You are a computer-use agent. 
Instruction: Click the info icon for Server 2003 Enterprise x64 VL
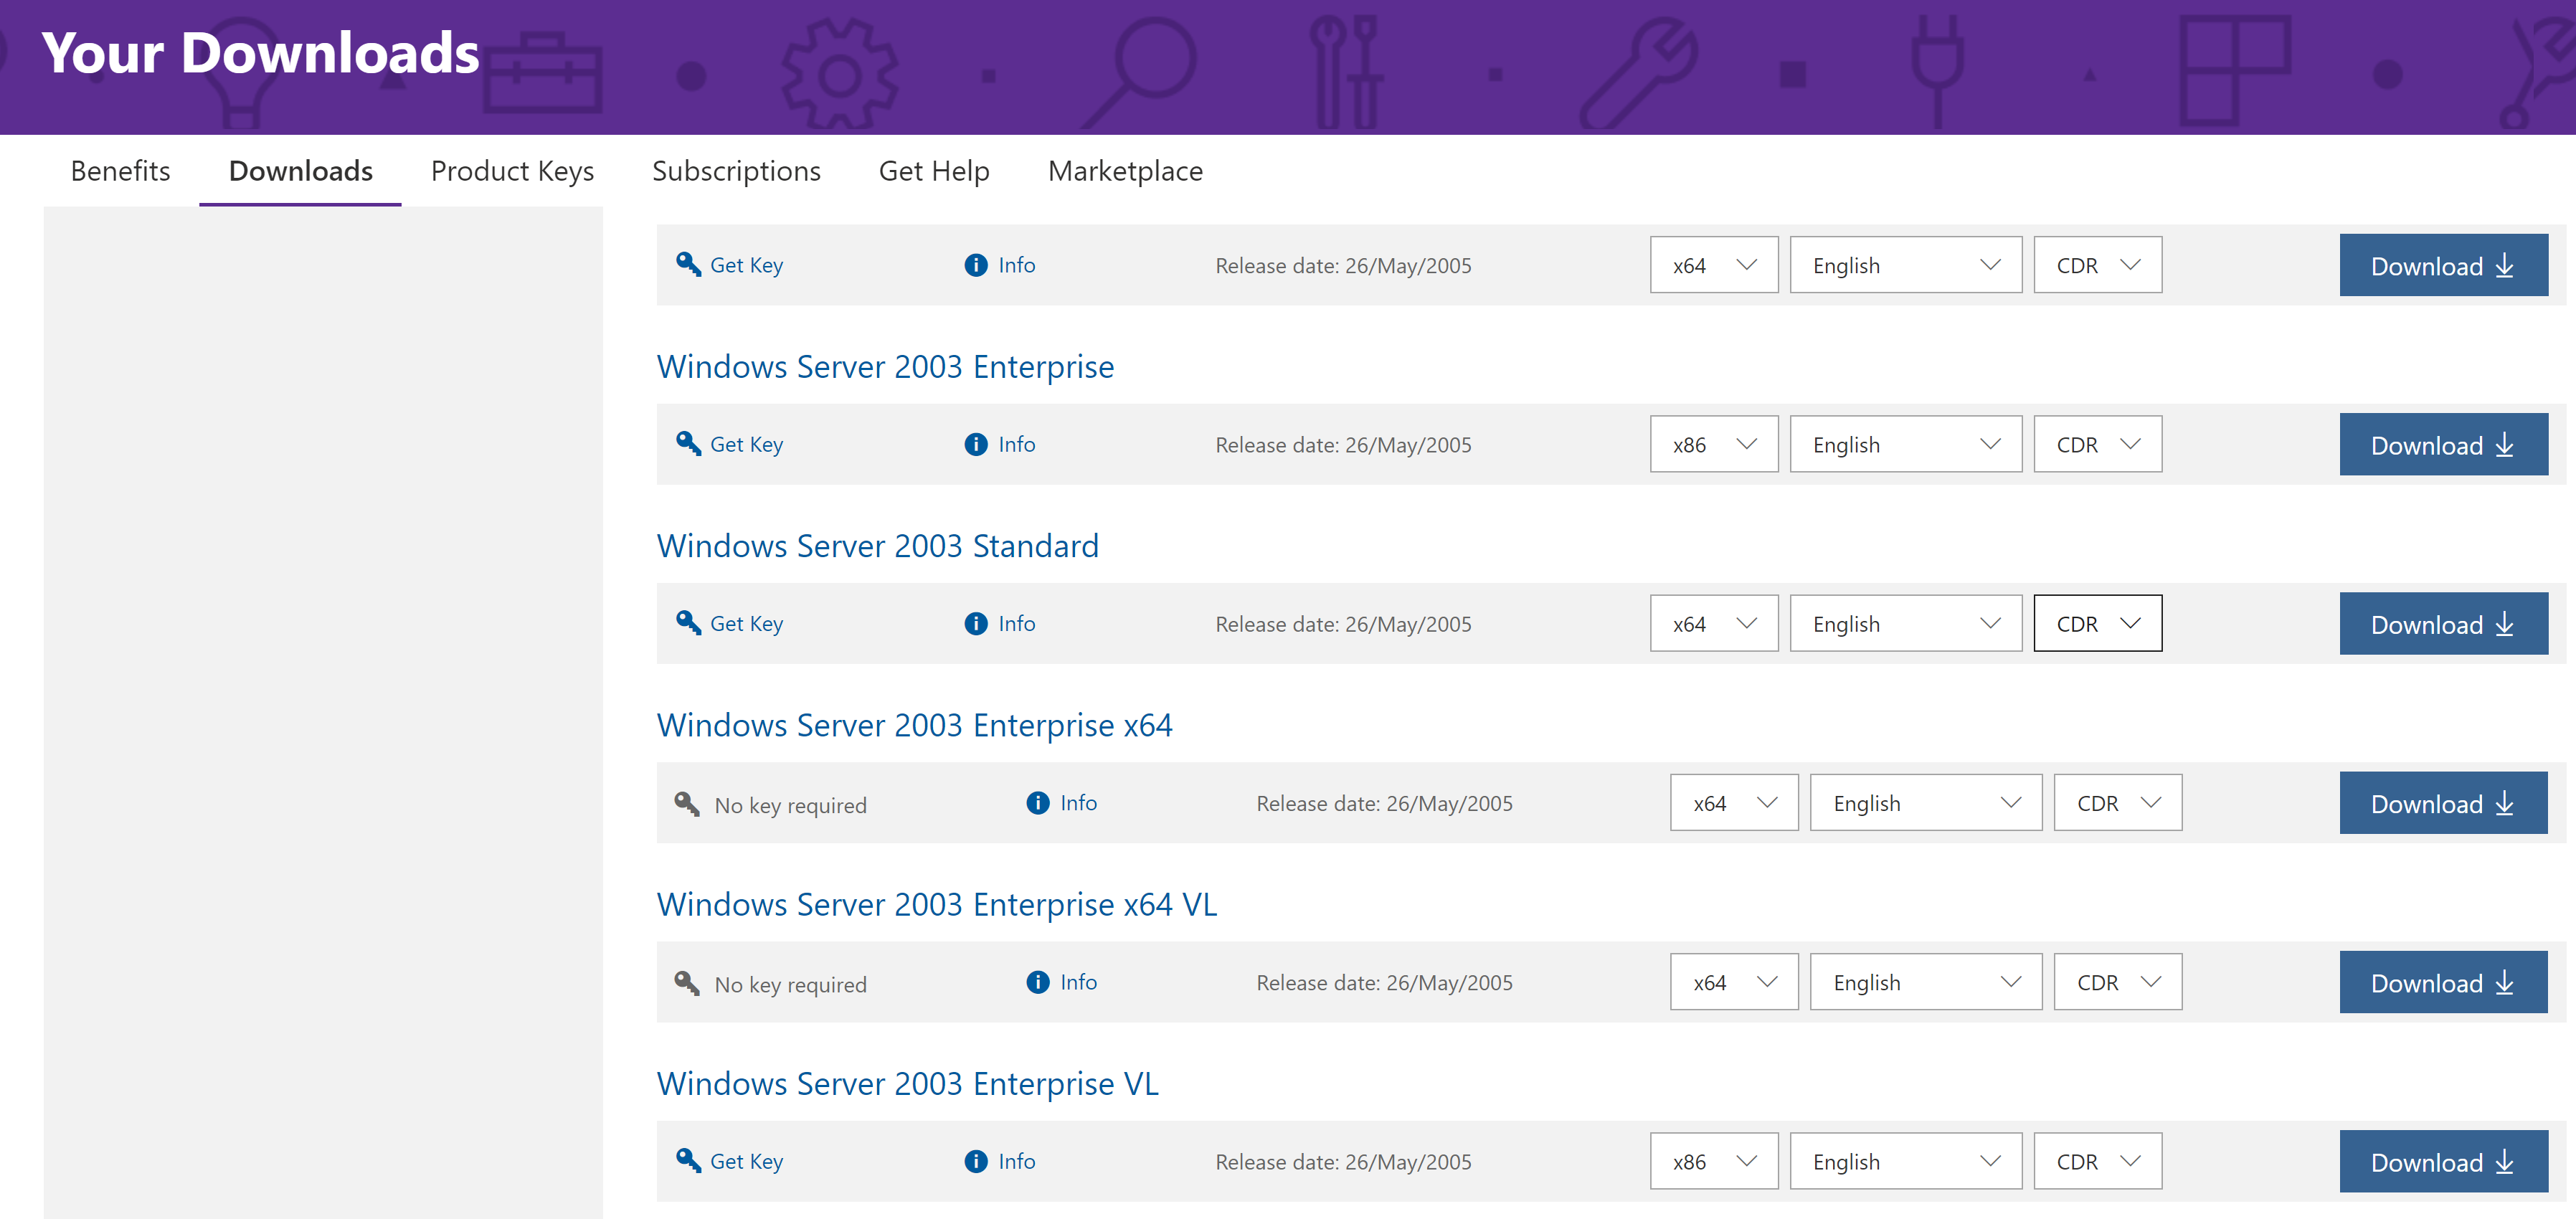[x=1038, y=981]
